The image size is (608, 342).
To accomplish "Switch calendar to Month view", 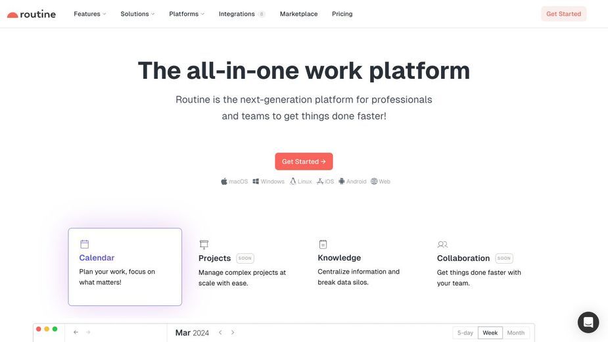I will (x=516, y=333).
